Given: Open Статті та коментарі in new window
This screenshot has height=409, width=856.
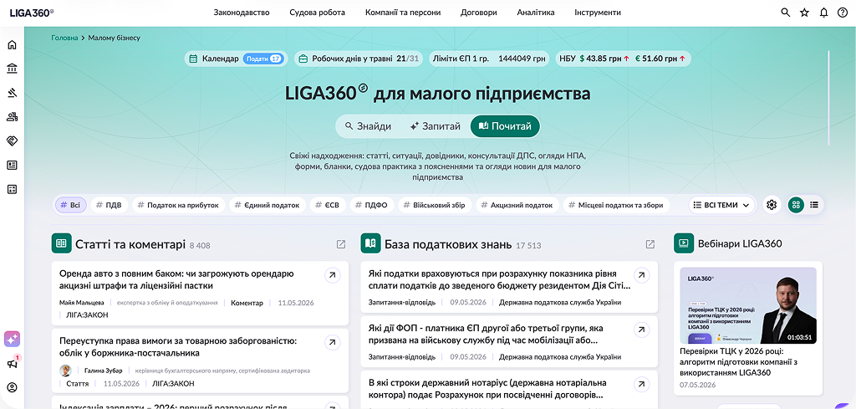Looking at the screenshot, I should click(341, 244).
